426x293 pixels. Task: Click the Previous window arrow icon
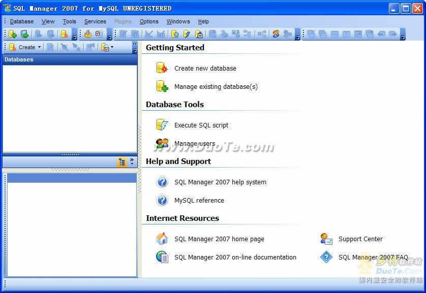coord(381,34)
